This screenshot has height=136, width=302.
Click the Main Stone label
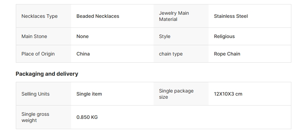pyautogui.click(x=34, y=36)
